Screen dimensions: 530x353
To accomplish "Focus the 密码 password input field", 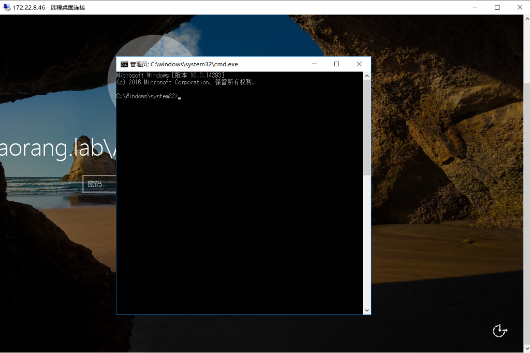I will pos(99,184).
